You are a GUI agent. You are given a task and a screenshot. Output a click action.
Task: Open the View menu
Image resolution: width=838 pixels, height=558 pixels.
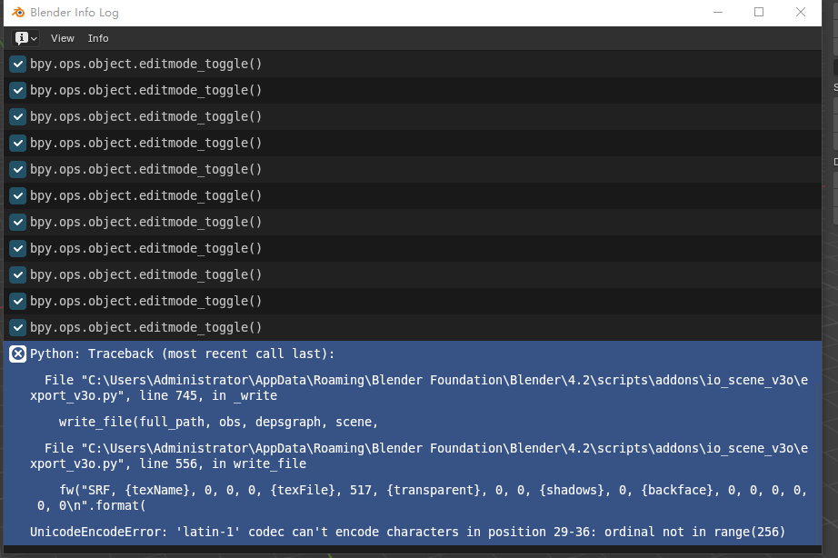point(62,38)
